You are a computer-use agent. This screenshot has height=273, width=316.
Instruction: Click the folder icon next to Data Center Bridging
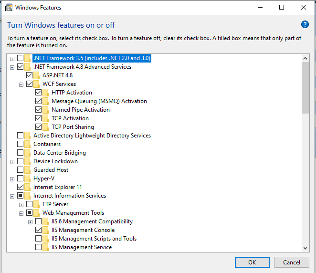point(28,153)
